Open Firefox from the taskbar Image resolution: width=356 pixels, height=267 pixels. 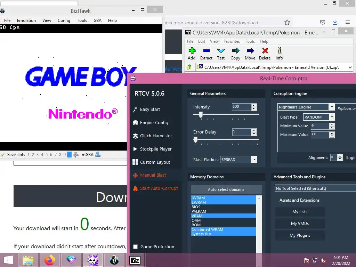click(49, 260)
